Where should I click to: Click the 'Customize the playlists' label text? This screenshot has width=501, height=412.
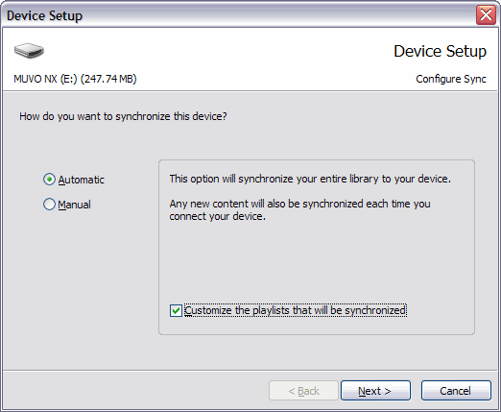click(296, 310)
